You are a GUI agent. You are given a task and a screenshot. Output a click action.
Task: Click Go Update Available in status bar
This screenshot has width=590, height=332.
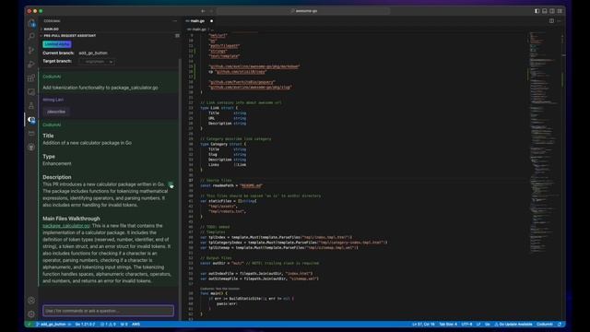(513, 324)
